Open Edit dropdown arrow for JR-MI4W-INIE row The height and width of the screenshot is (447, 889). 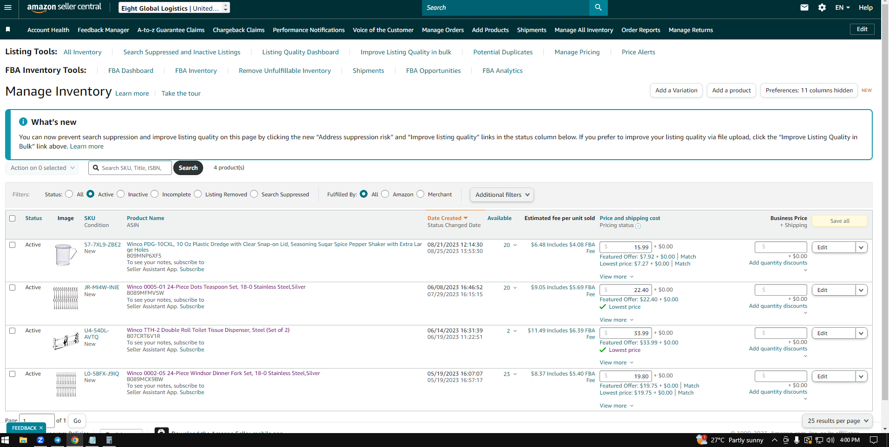(x=861, y=290)
